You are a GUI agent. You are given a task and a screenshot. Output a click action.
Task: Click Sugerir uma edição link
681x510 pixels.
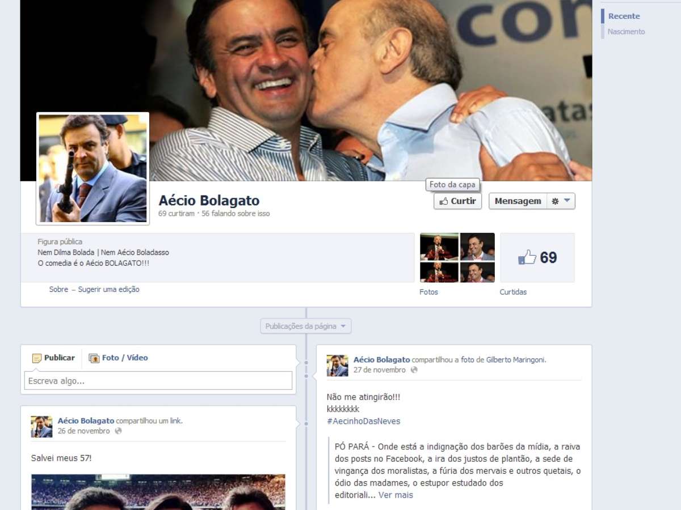tap(108, 290)
